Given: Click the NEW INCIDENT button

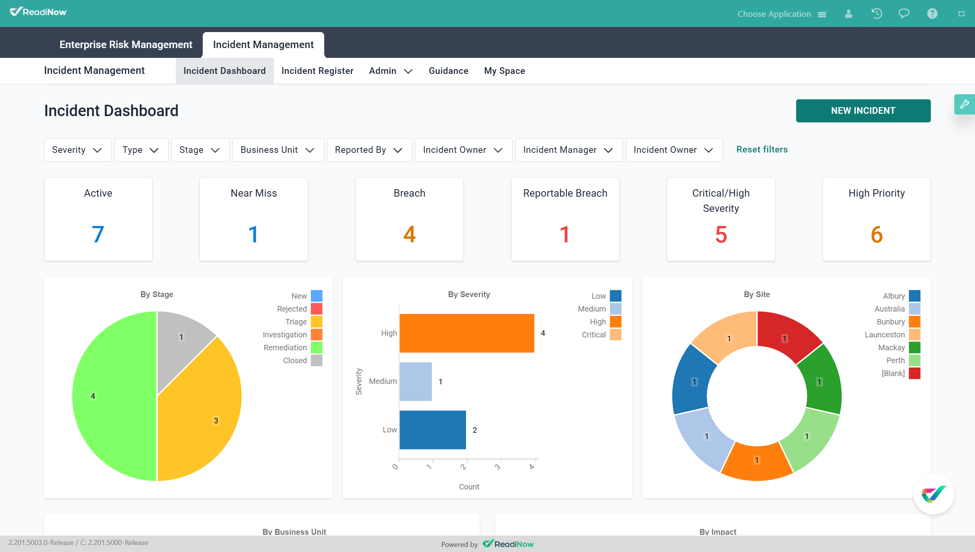Looking at the screenshot, I should point(863,111).
